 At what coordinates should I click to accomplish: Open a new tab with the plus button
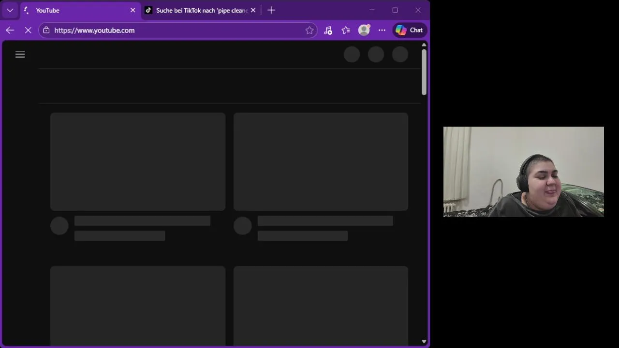pos(271,10)
